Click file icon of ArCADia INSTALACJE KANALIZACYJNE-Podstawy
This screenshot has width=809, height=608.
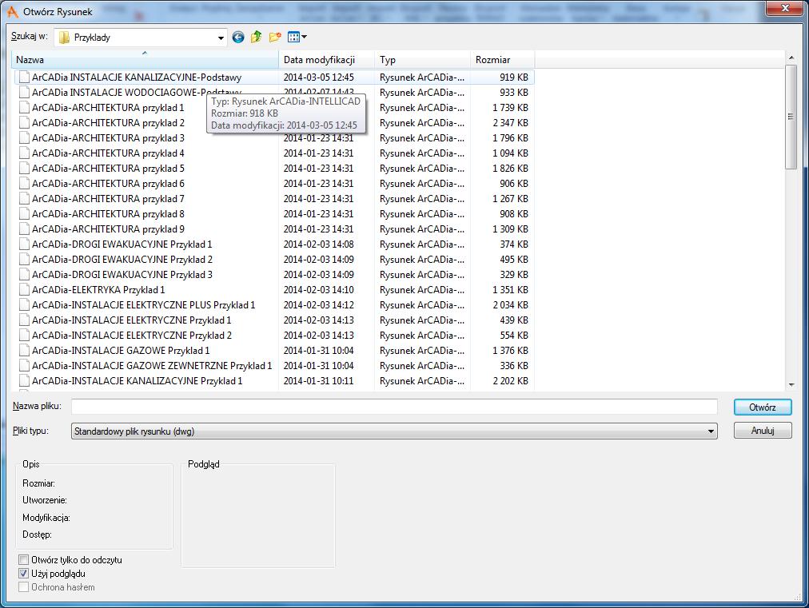coord(24,77)
